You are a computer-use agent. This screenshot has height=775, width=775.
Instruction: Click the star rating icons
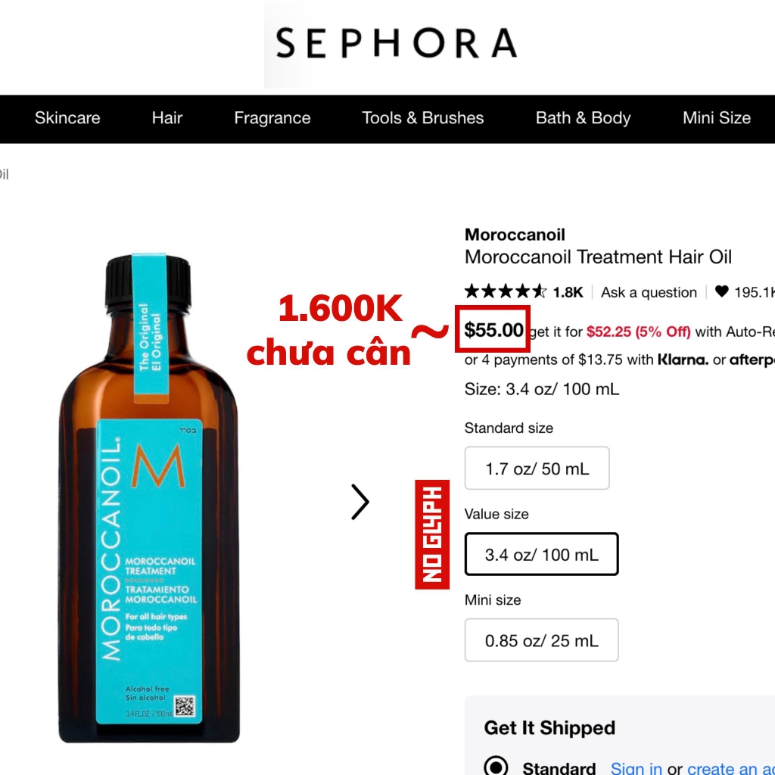(x=506, y=291)
